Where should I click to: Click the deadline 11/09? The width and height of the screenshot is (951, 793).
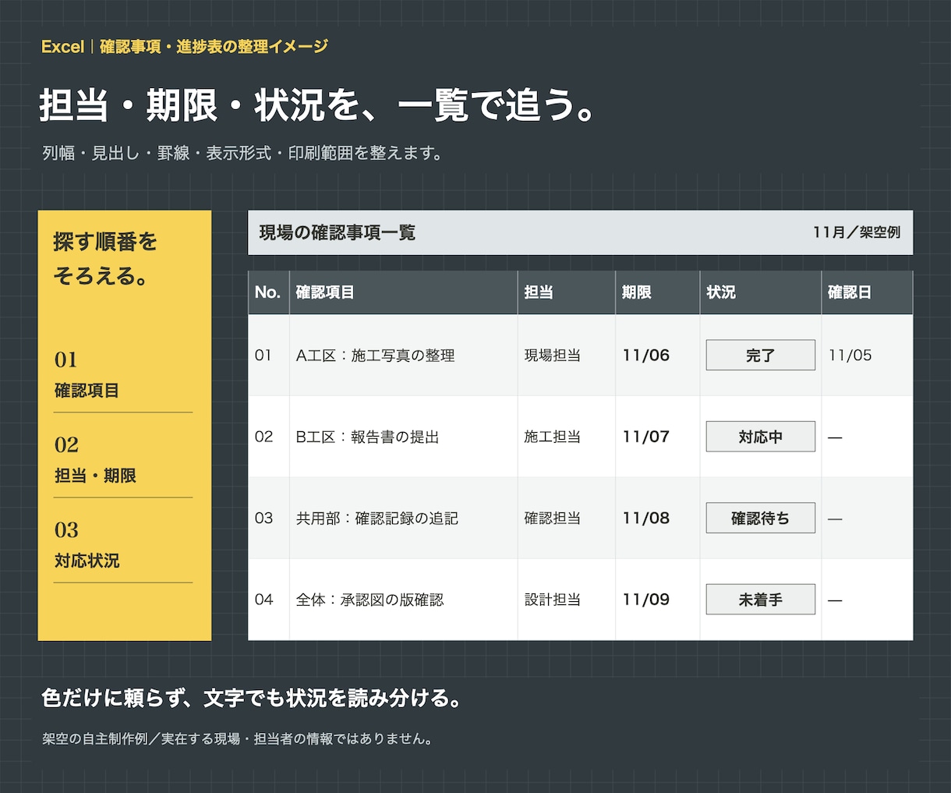(646, 600)
